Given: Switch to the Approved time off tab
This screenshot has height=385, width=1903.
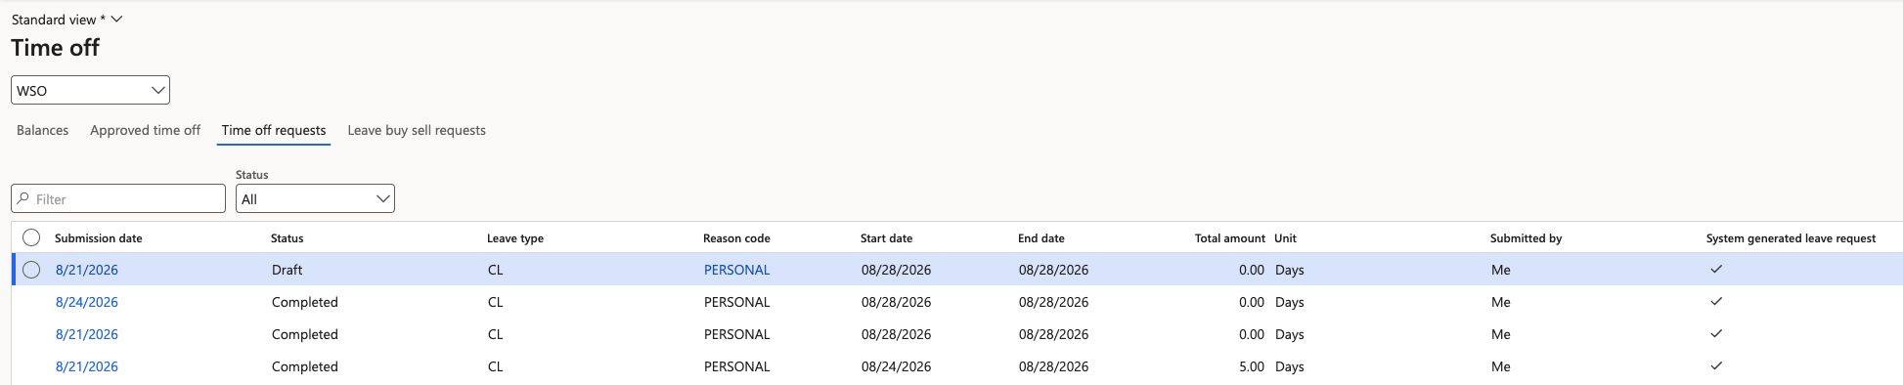Looking at the screenshot, I should tap(145, 130).
